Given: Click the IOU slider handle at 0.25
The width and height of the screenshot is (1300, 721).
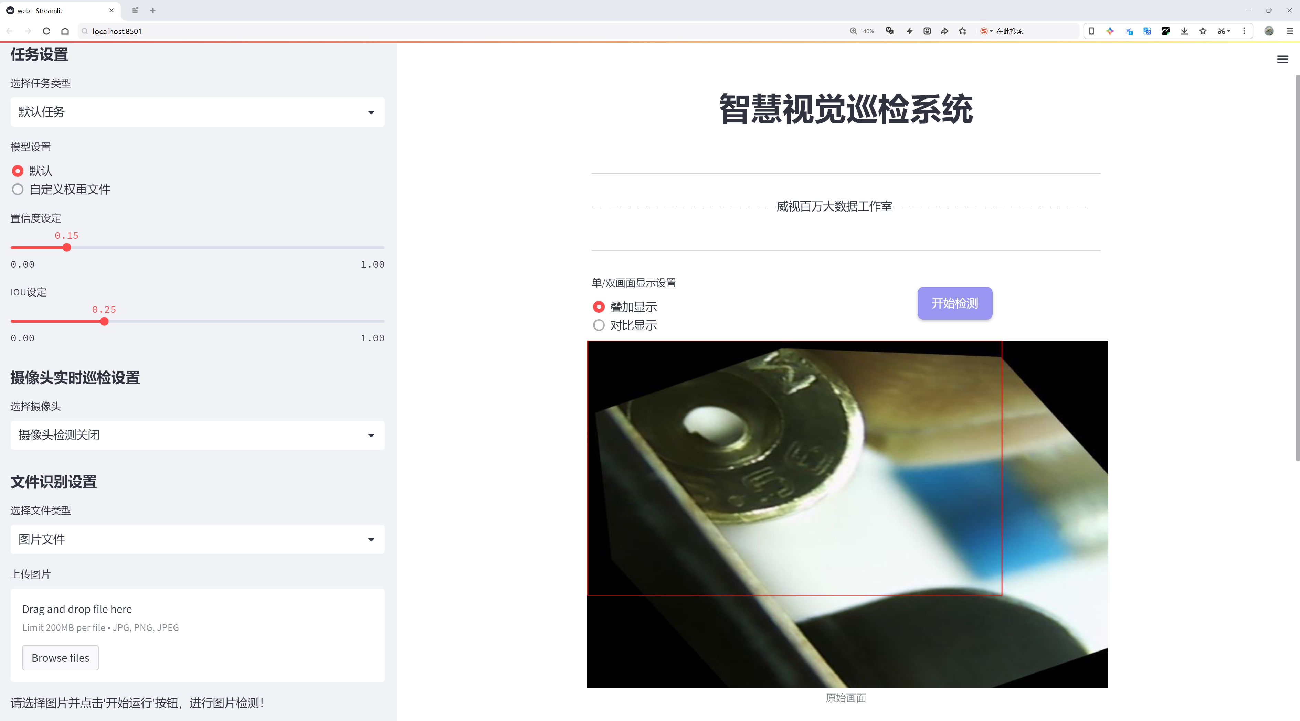Looking at the screenshot, I should (x=104, y=322).
